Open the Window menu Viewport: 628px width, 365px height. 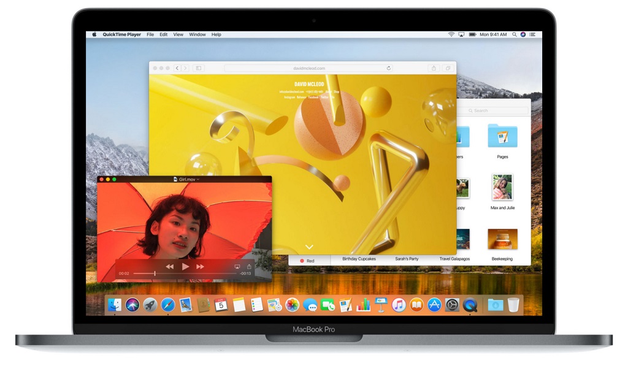(197, 34)
